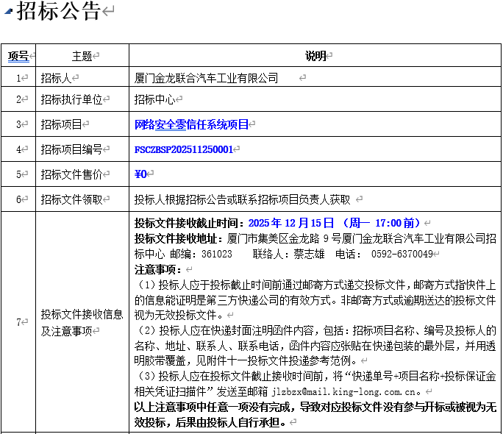
Task: Select the 主题 column header
Action: pyautogui.click(x=82, y=56)
